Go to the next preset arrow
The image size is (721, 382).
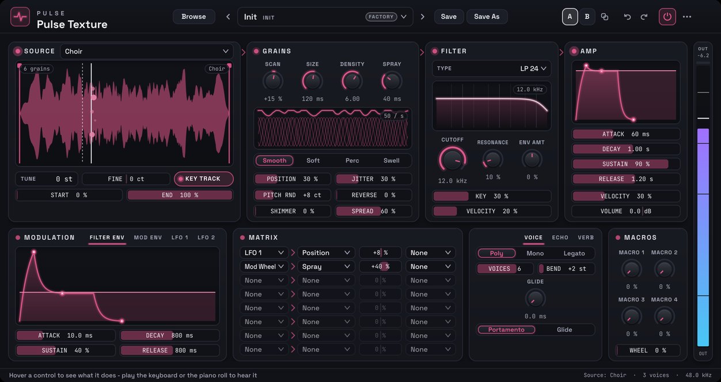coord(423,17)
